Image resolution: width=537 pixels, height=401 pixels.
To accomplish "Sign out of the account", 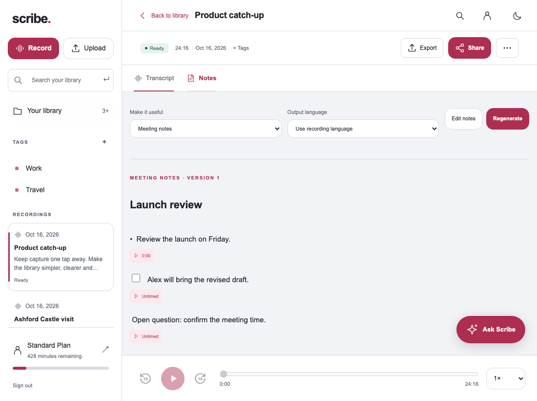I will pyautogui.click(x=22, y=385).
